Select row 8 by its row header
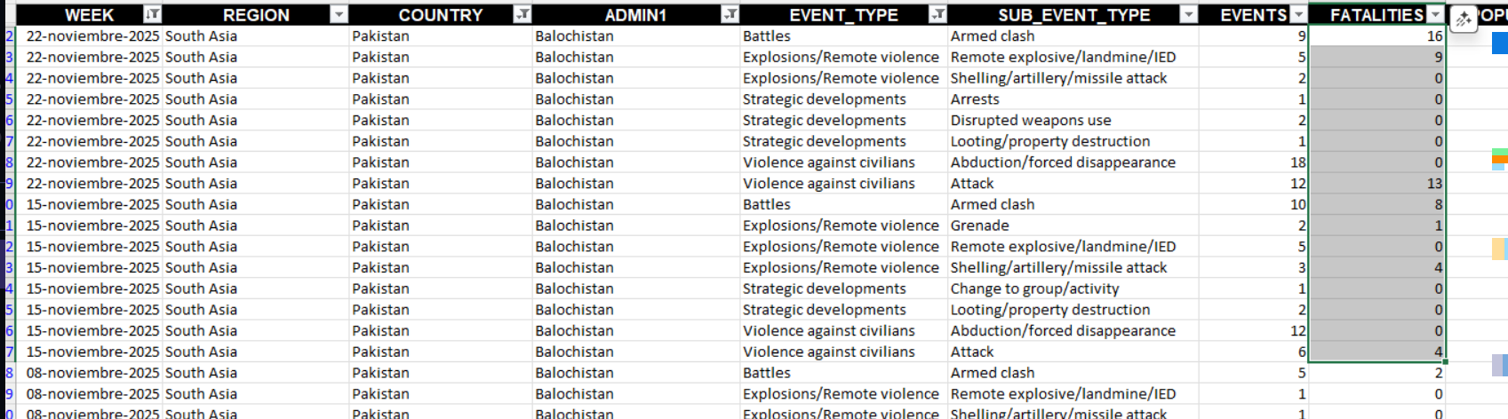 [x=8, y=162]
